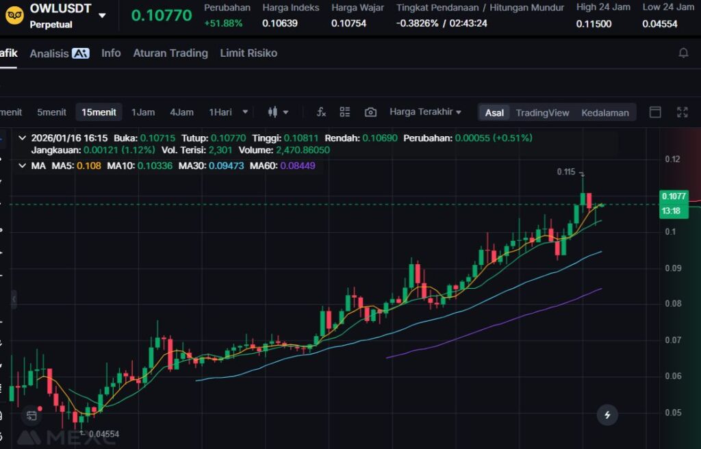
Task: Toggle the chart layout panel icon
Action: point(655,112)
